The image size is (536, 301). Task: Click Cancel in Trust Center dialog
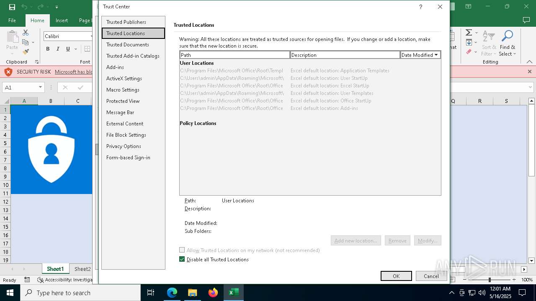tap(431, 276)
